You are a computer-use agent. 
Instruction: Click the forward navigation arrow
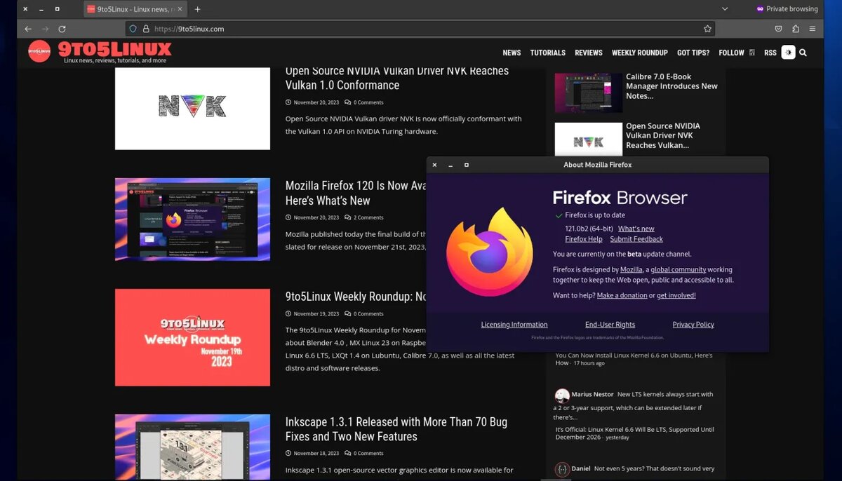click(45, 29)
